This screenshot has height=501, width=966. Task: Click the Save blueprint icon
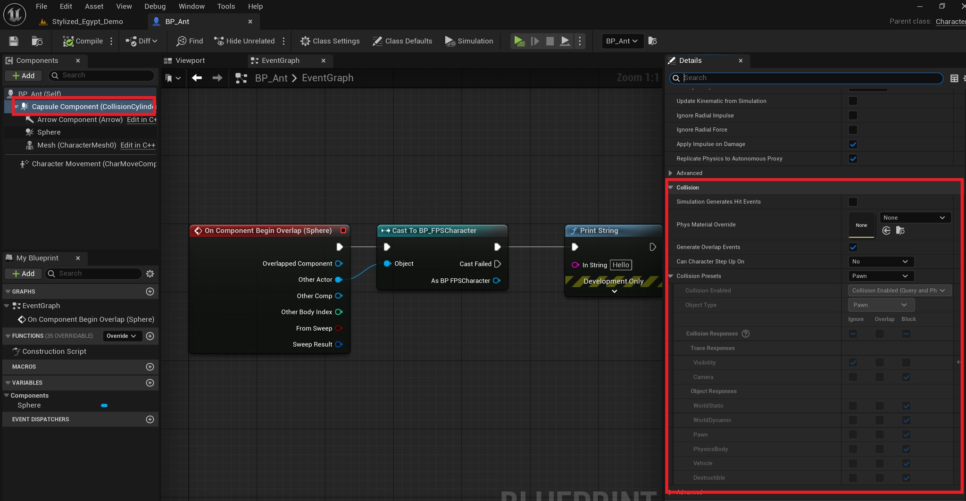(14, 41)
